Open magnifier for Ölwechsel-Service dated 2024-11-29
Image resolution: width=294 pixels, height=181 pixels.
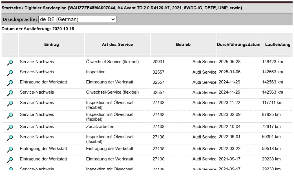10,93
